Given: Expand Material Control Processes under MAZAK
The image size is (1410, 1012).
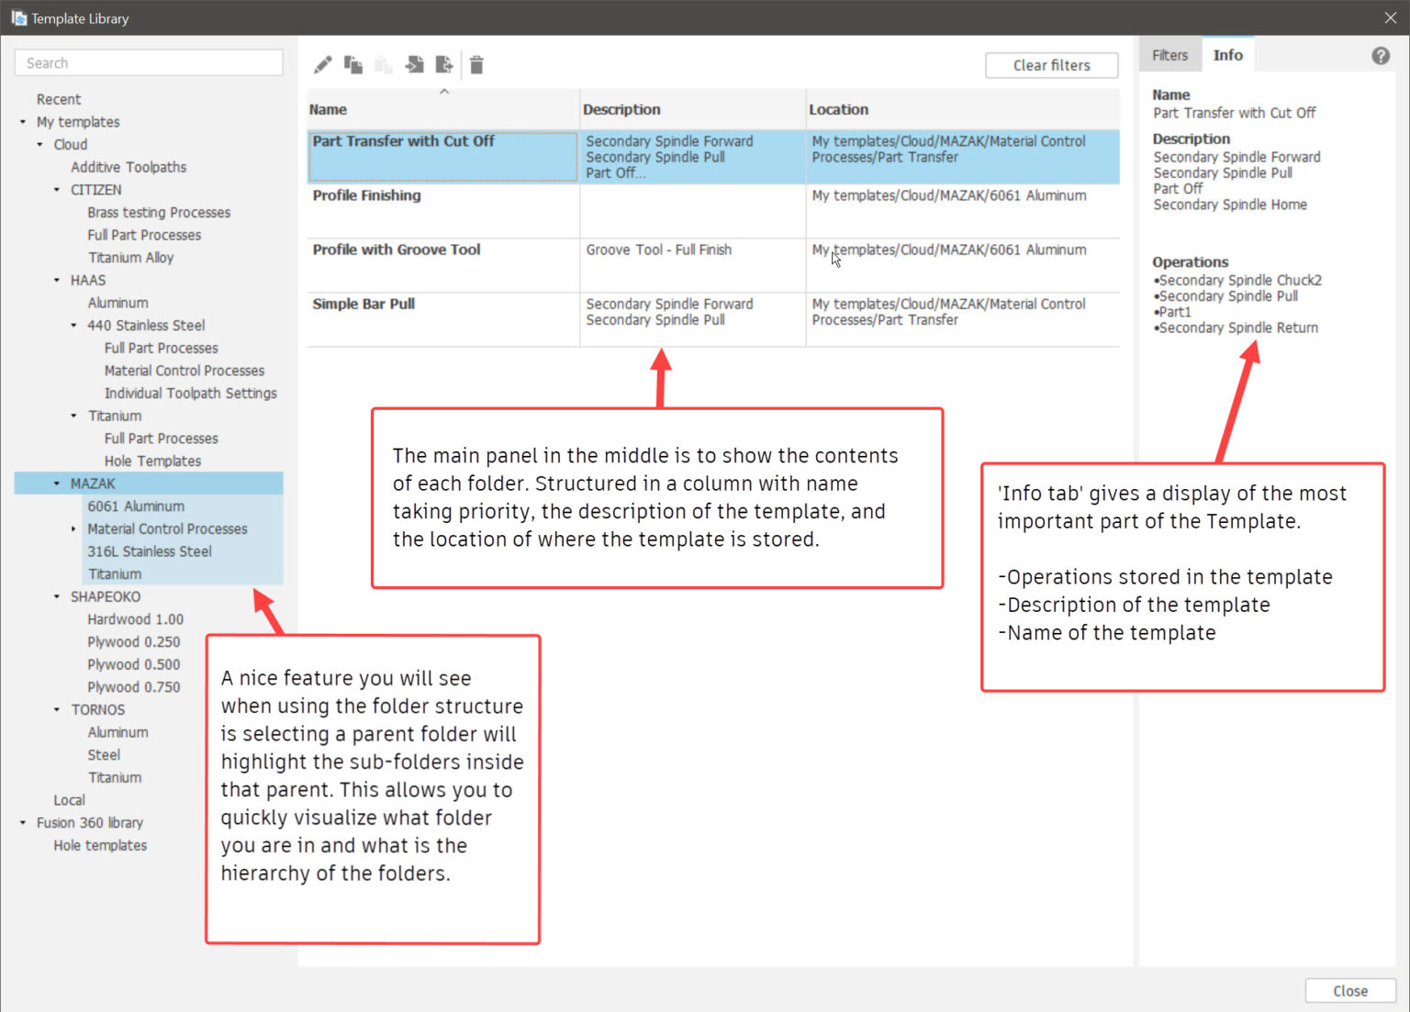Looking at the screenshot, I should (x=73, y=528).
